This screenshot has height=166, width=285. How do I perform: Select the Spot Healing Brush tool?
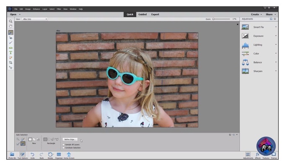(11, 57)
